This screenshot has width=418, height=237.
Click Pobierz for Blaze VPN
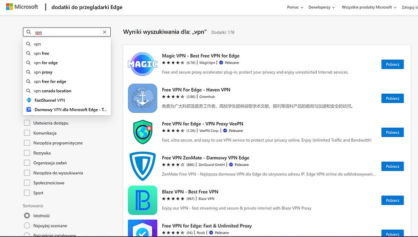coord(392,200)
